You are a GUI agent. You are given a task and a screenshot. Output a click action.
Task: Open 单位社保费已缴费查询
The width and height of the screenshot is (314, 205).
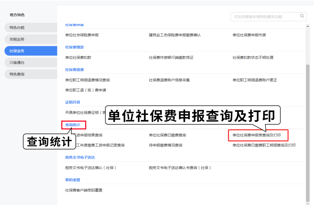pyautogui.click(x=167, y=135)
